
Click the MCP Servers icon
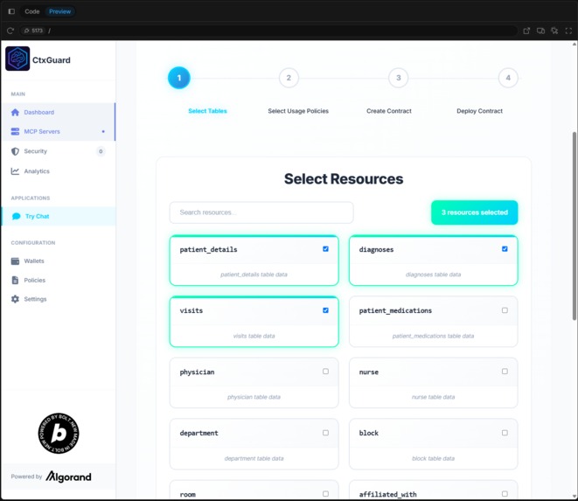pos(15,132)
